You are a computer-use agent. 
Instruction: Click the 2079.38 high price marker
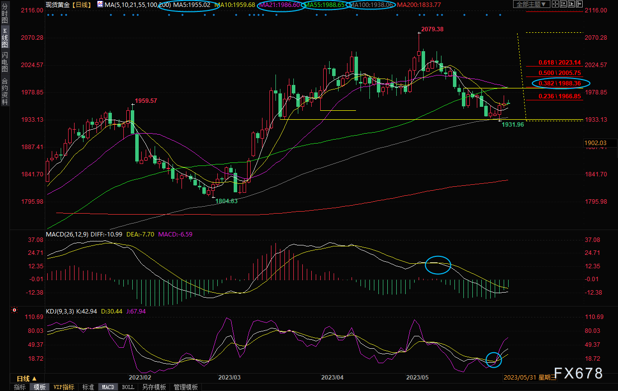pos(431,29)
